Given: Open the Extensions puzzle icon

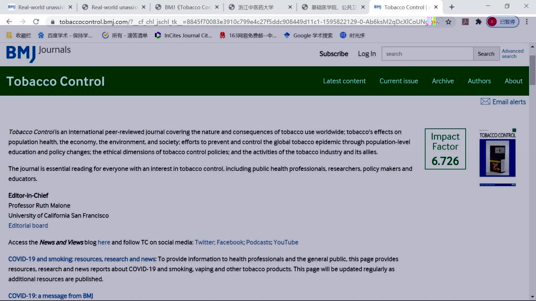Looking at the screenshot, I should (x=478, y=22).
